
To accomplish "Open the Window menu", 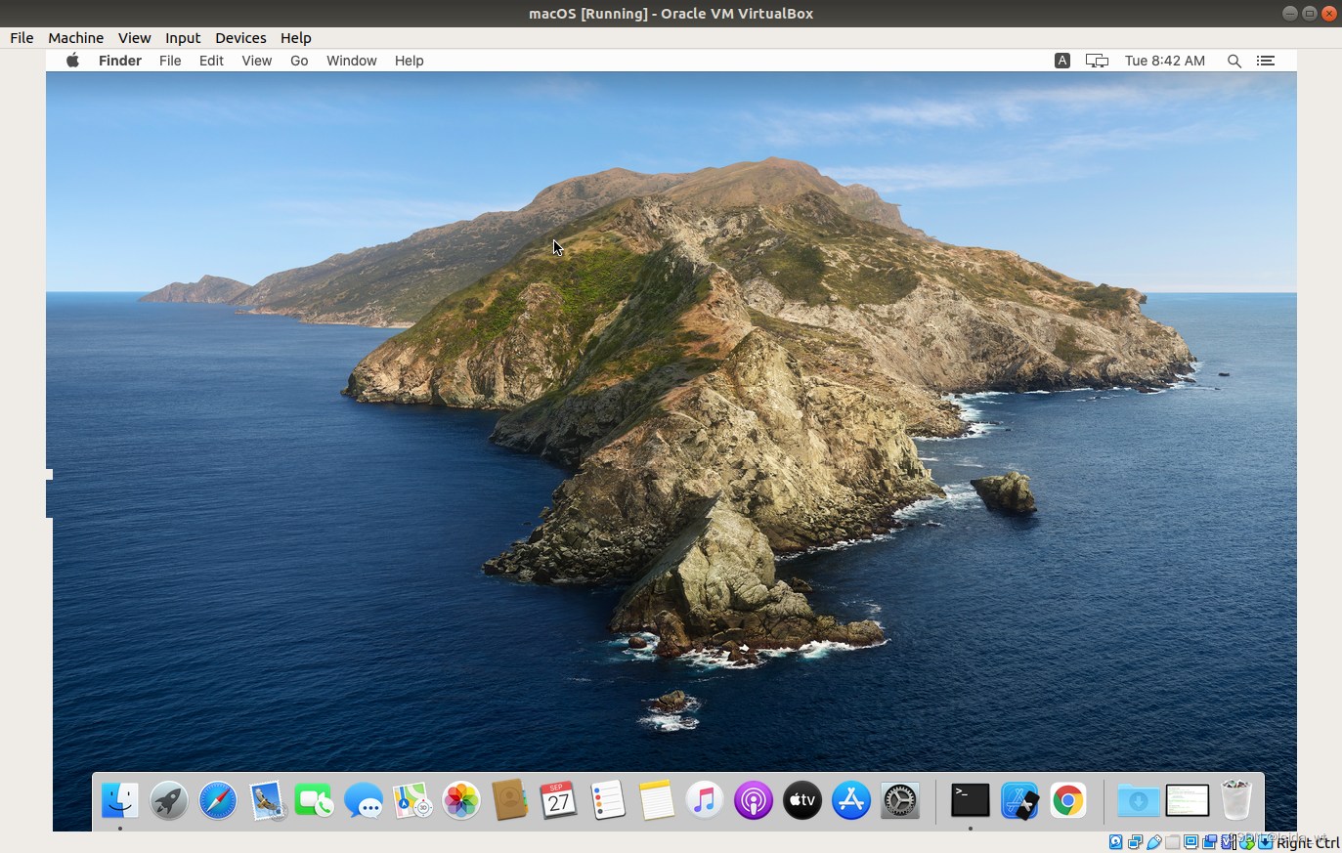I will click(352, 61).
